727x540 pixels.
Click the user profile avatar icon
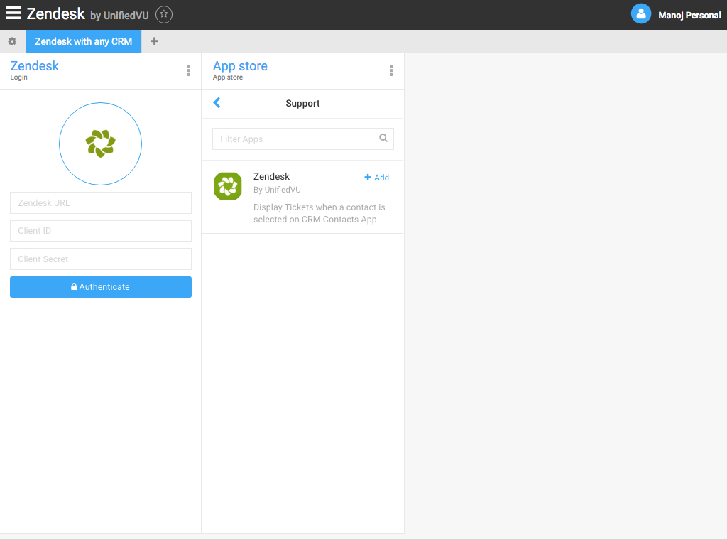point(641,14)
